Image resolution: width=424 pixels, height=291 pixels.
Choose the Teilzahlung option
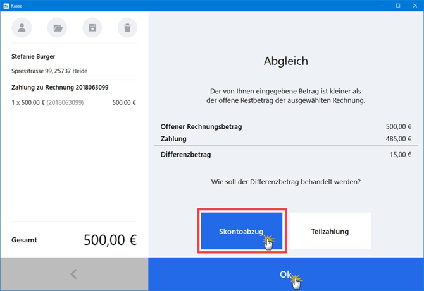coord(330,231)
